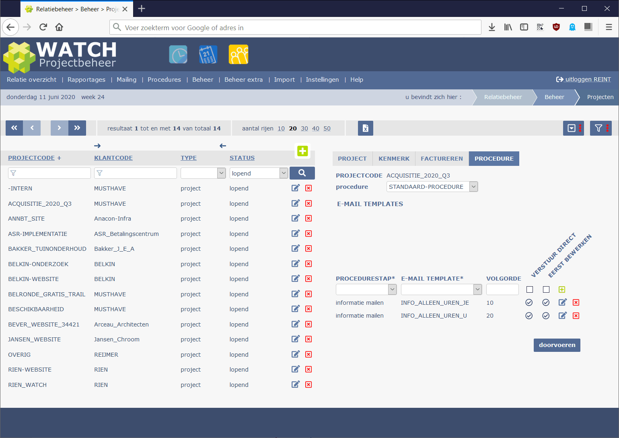The width and height of the screenshot is (619, 438).
Task: Expand the STANDAARD-PROCEDURE dropdown
Action: coord(473,187)
